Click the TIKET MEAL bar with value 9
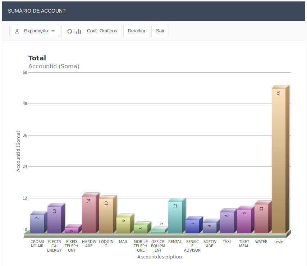This screenshot has width=307, height=266. 244,221
